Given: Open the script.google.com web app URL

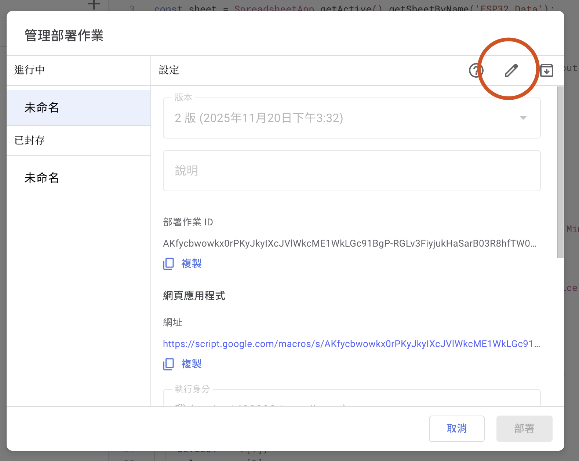Looking at the screenshot, I should pos(351,344).
